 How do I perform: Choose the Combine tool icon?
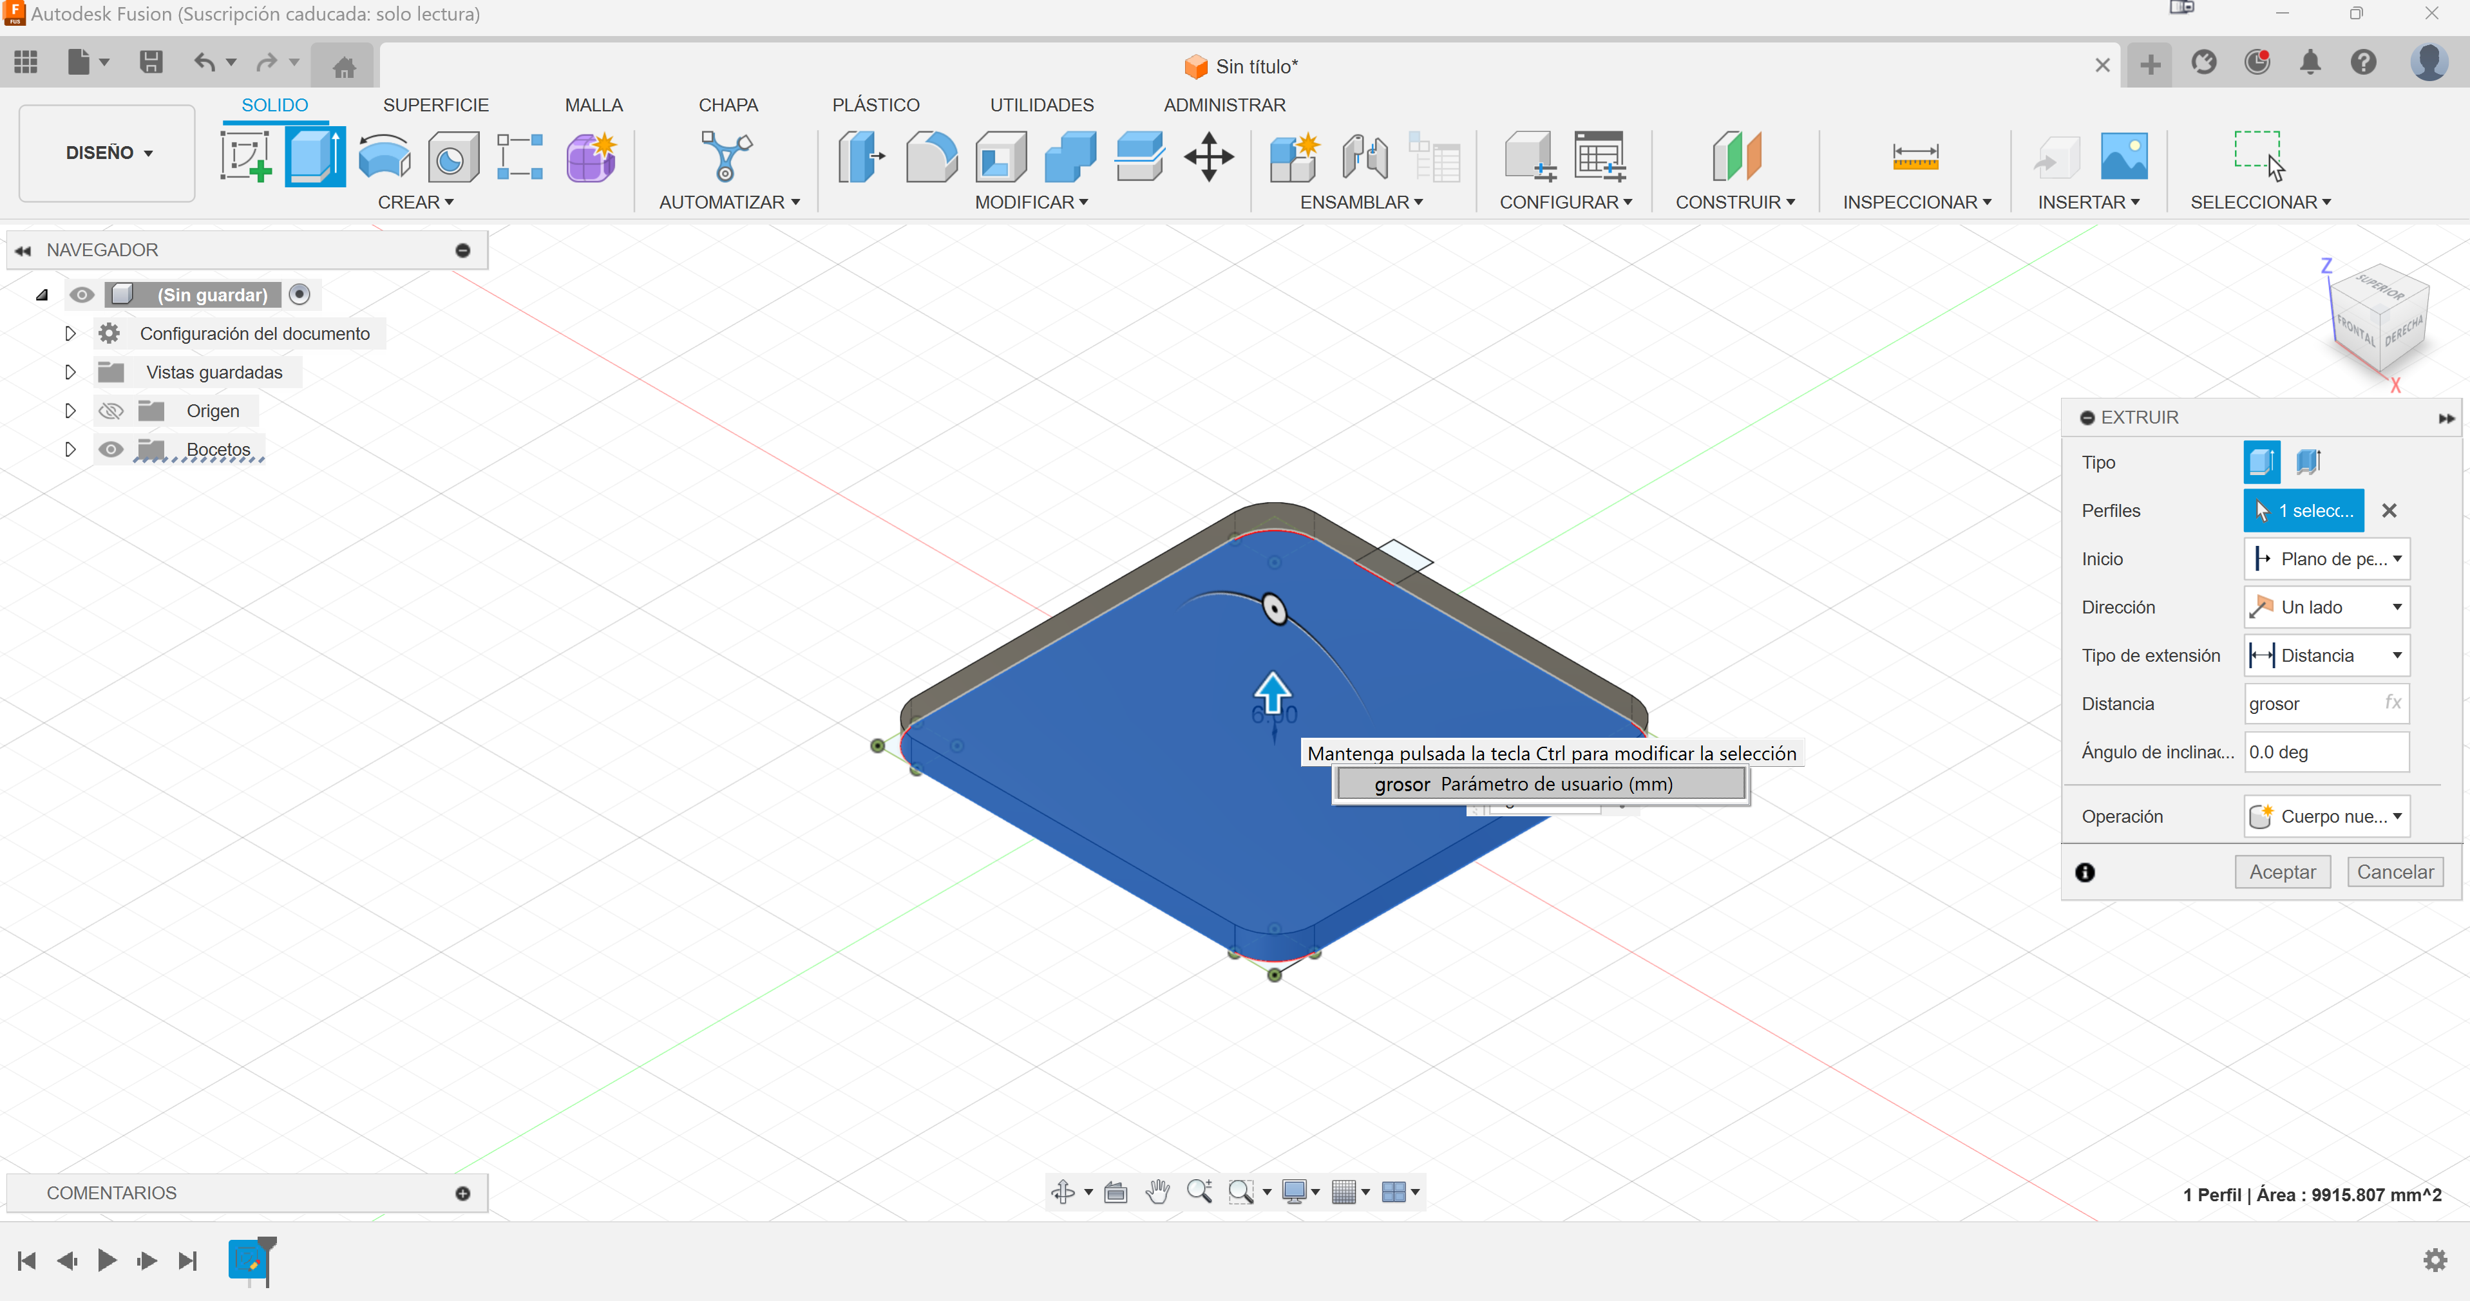[x=1070, y=156]
